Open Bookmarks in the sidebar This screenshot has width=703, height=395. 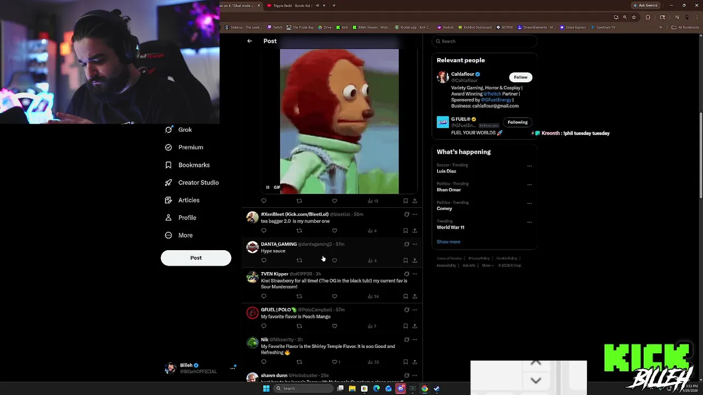[187, 165]
